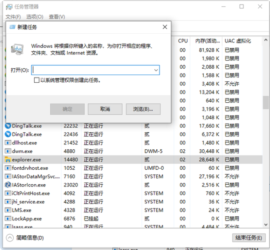Click the run dialog computer illustration icon
The image size is (270, 250).
(x=17, y=50)
